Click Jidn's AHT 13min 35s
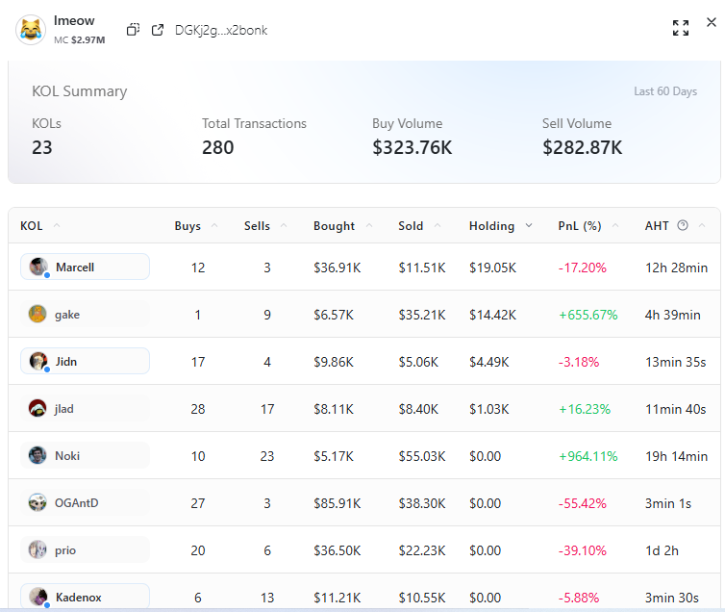The height and width of the screenshot is (612, 725). coord(676,362)
